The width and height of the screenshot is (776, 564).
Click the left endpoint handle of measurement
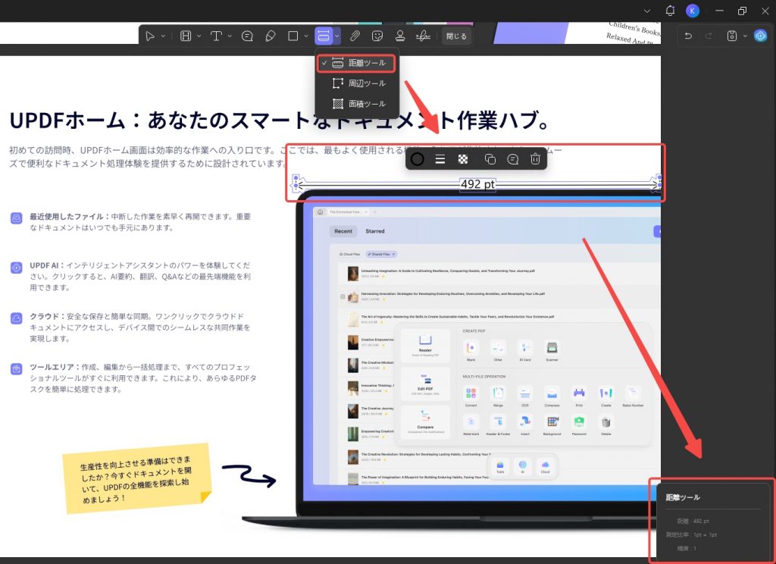(296, 185)
